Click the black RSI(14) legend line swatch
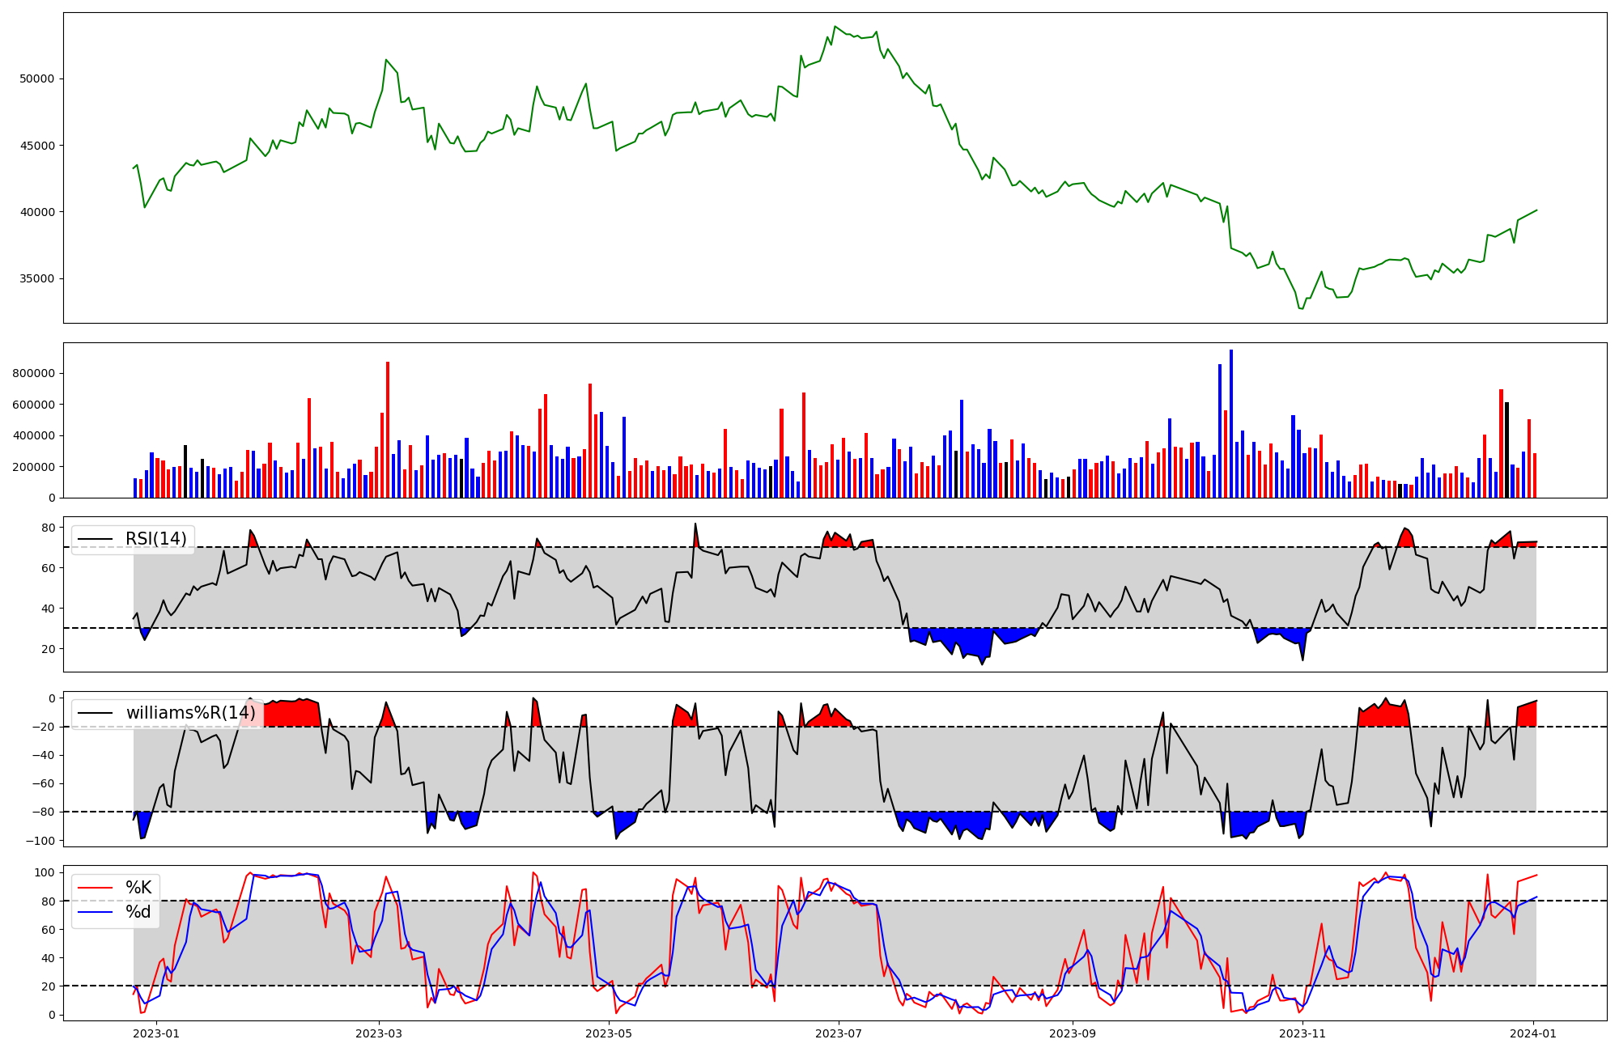Viewport: 1619px width, 1052px height. (x=94, y=539)
